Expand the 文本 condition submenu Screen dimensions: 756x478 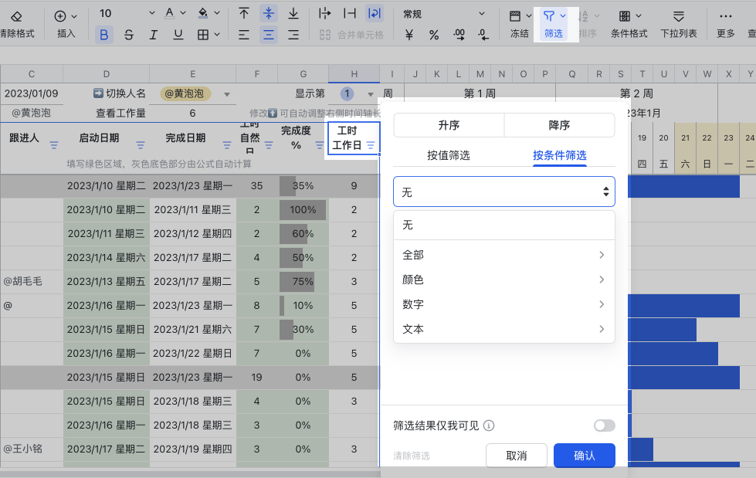[x=504, y=329]
